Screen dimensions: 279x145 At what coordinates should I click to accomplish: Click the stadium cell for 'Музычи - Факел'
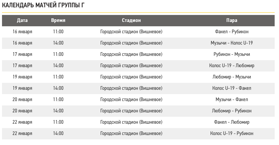coord(131,99)
